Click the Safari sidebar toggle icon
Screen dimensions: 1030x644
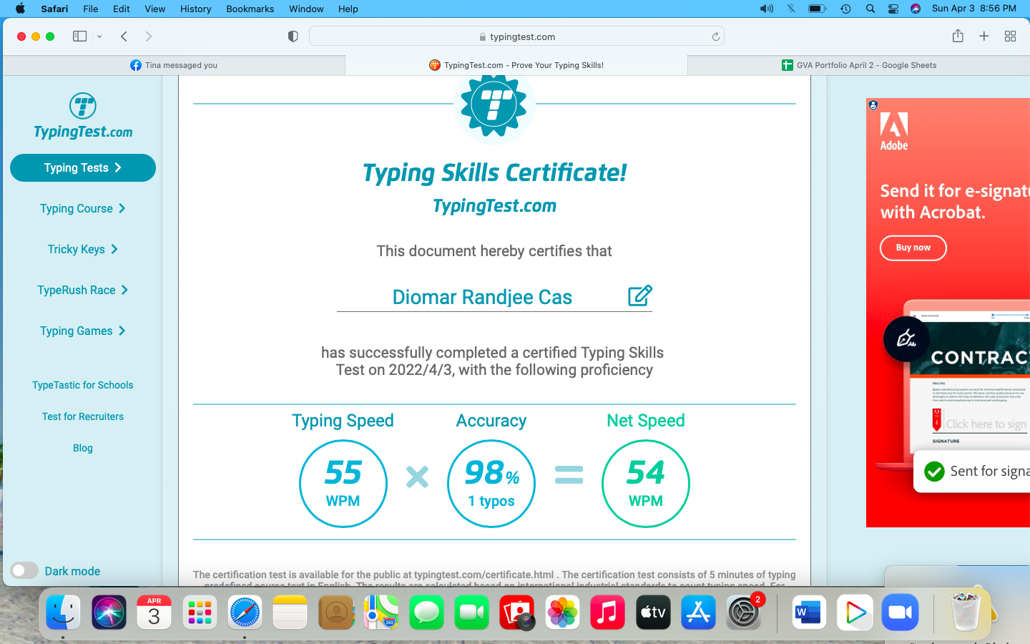[79, 36]
